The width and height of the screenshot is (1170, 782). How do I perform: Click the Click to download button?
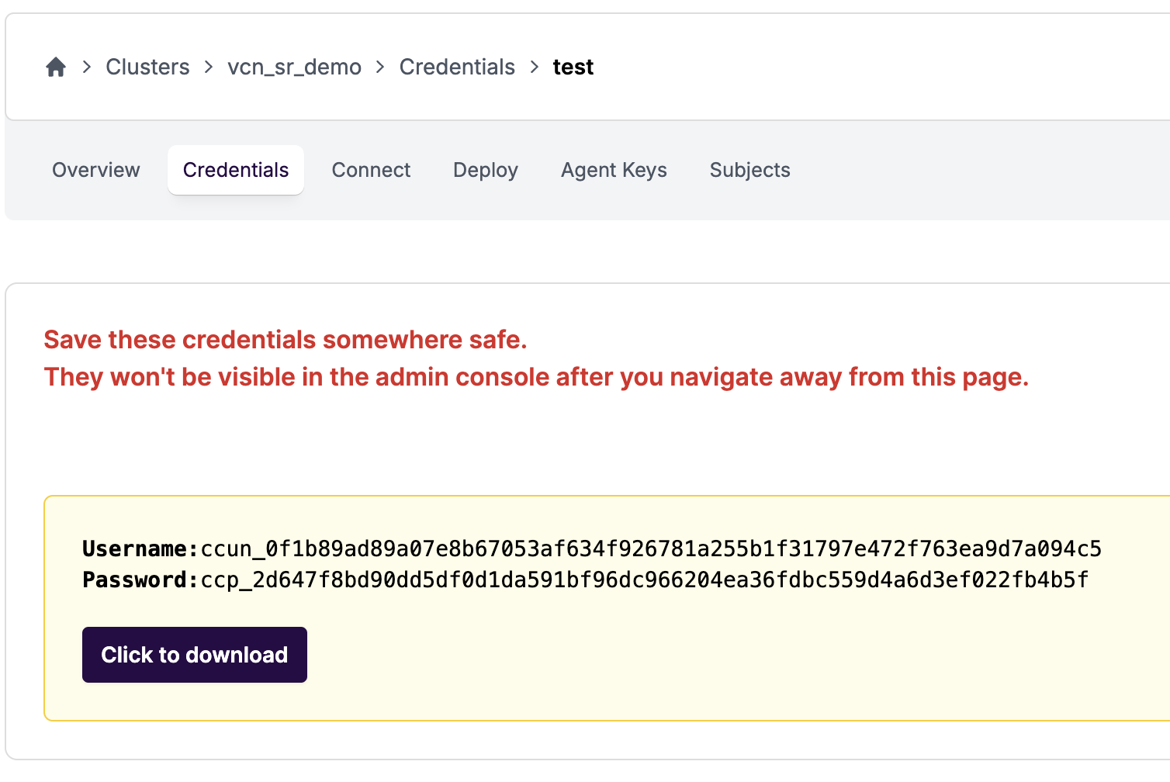click(x=195, y=655)
